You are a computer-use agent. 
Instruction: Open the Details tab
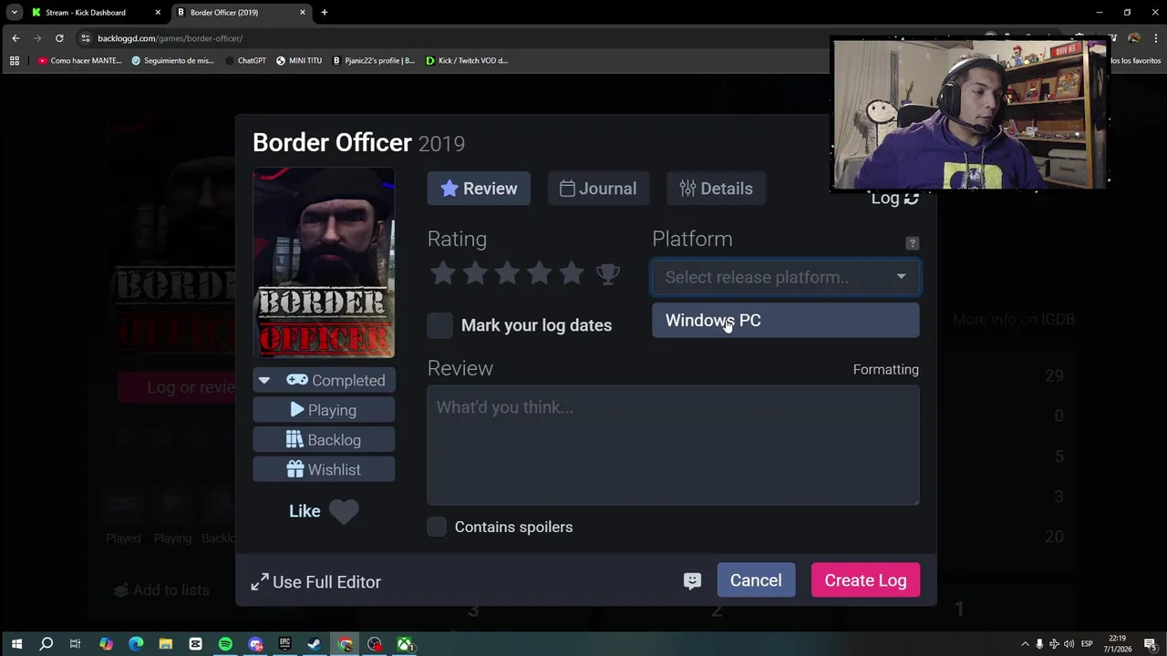(x=716, y=189)
